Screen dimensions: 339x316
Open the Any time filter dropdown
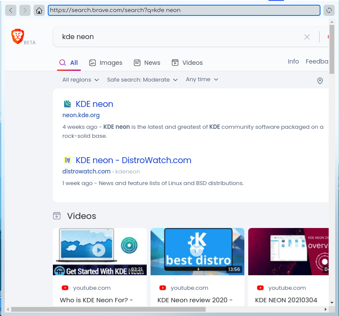[x=202, y=79]
